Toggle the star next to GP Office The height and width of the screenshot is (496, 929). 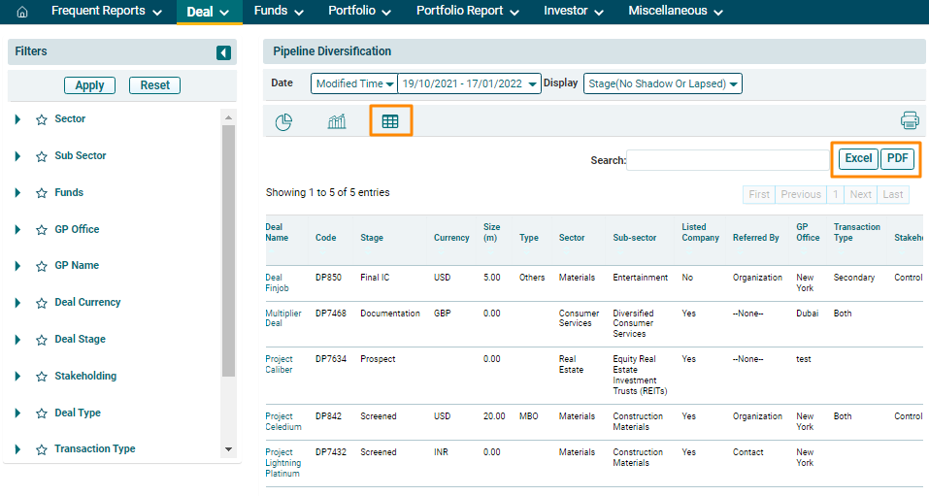(x=42, y=230)
